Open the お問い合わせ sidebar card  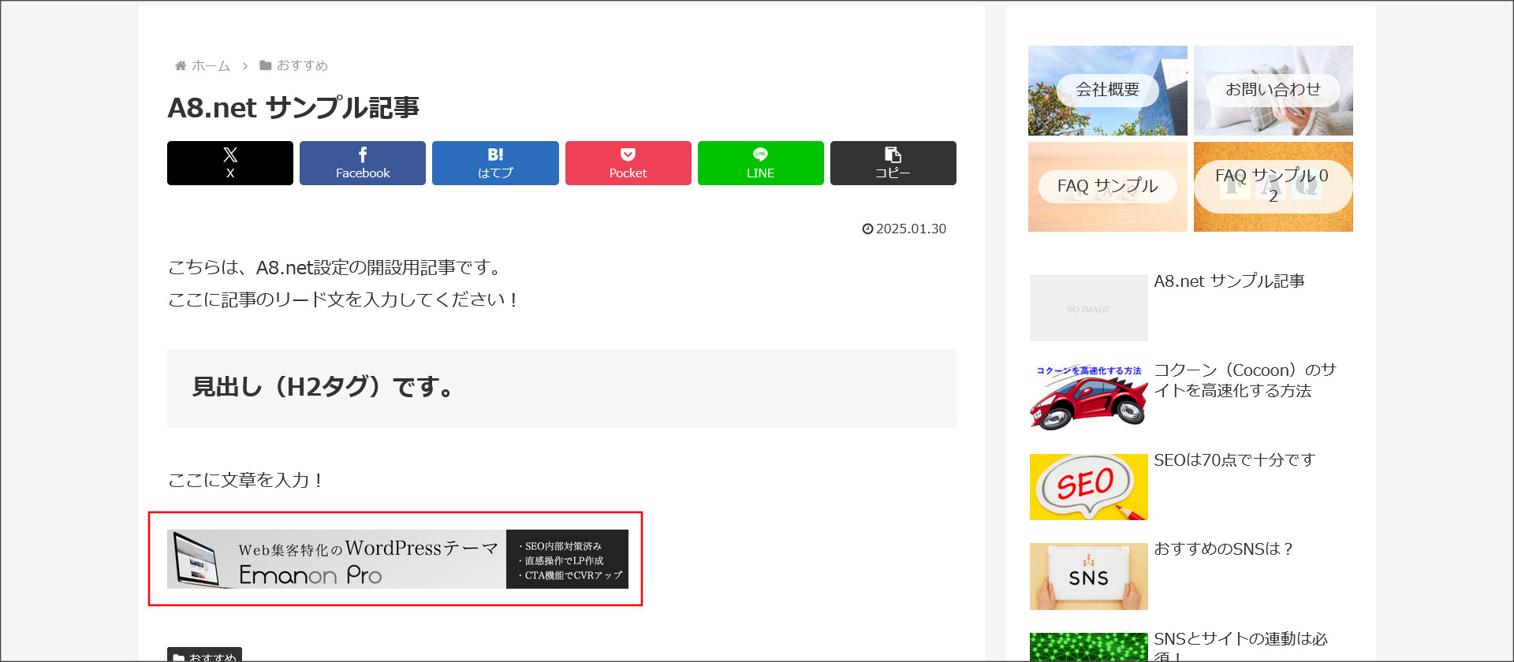[1273, 91]
